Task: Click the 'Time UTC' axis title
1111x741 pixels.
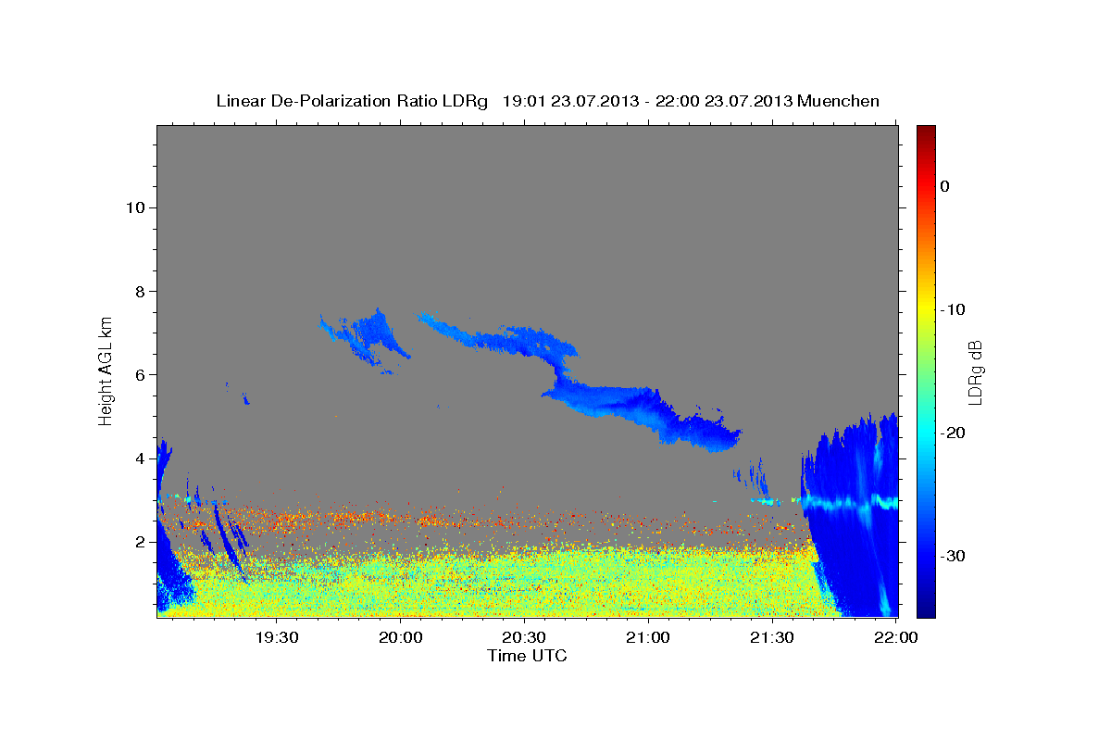Action: [527, 656]
